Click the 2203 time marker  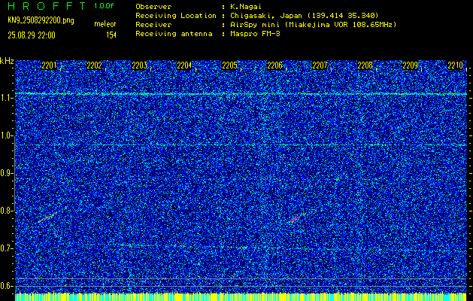(139, 65)
